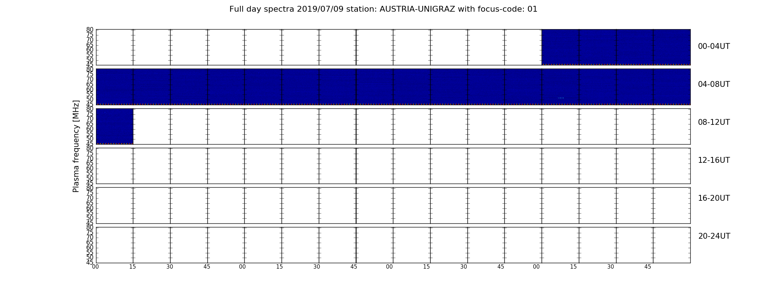This screenshot has height=292, width=767.
Task: Select the '20-24UT' panel label
Action: (x=714, y=236)
